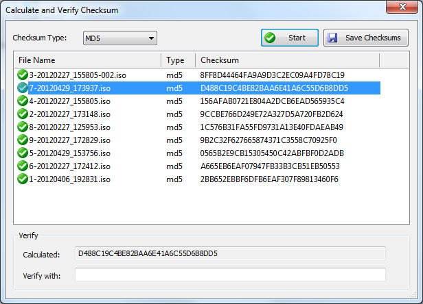Click the Start button
Image resolution: width=423 pixels, height=304 pixels.
[290, 38]
